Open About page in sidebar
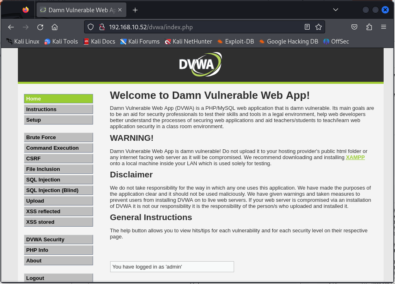395x284 pixels. pyautogui.click(x=59, y=260)
